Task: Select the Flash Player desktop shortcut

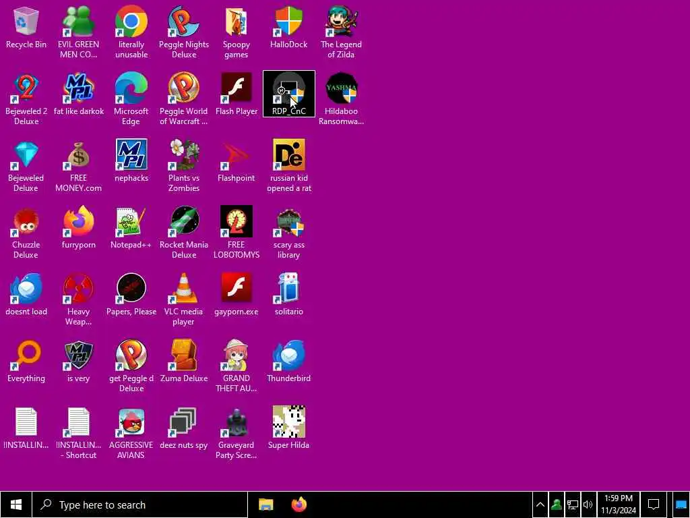Action: pos(237,94)
